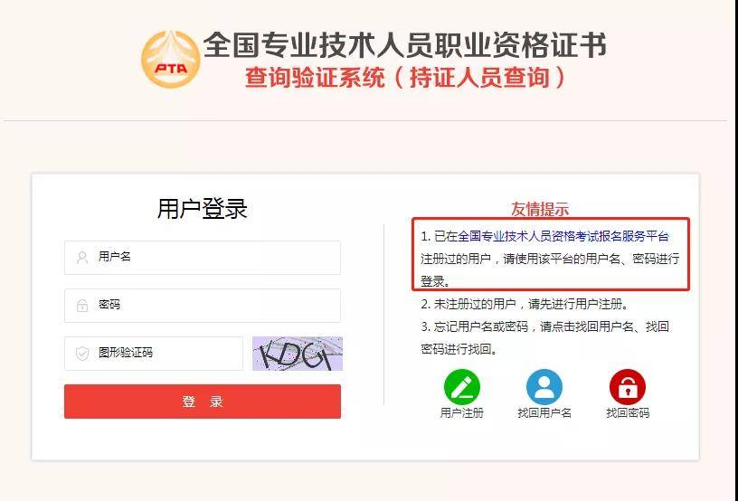The height and width of the screenshot is (501, 738).
Task: Click the green 用户注册 pencil icon
Action: click(x=462, y=387)
